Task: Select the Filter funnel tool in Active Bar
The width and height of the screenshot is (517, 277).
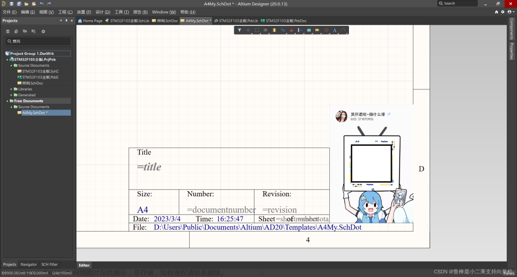Action: (240, 30)
